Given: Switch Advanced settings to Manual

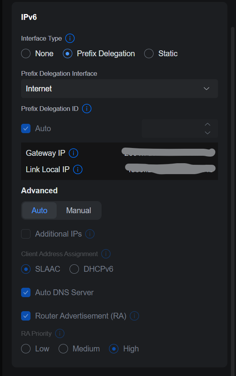Looking at the screenshot, I should click(x=79, y=210).
